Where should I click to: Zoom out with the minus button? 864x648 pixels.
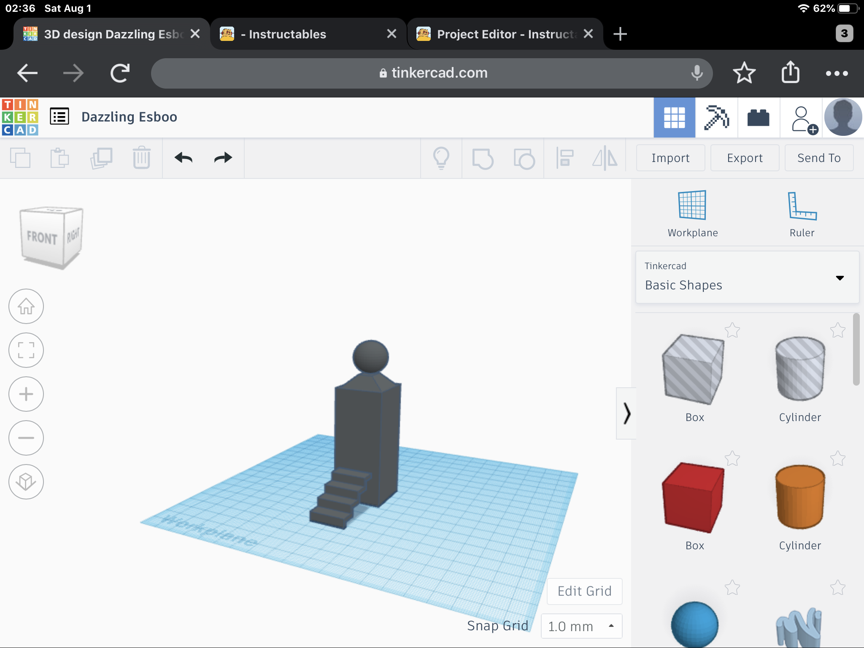tap(26, 438)
